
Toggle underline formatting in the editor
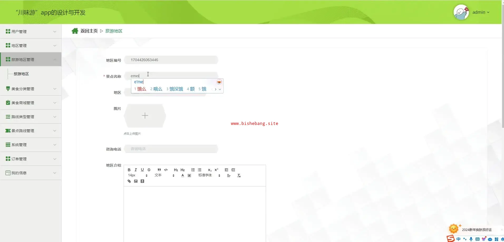[x=142, y=170]
